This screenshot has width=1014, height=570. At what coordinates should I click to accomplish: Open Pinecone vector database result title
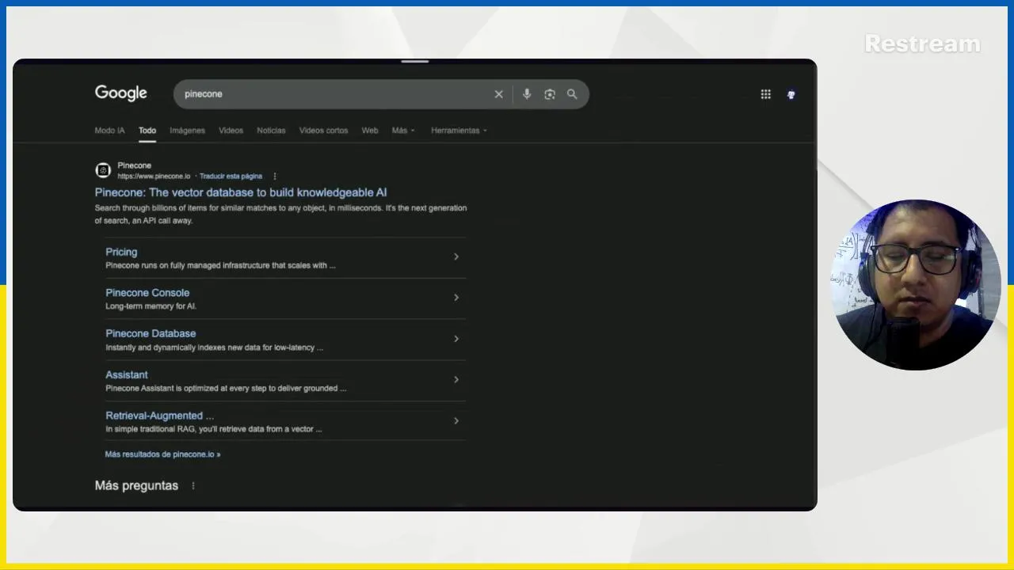point(241,192)
